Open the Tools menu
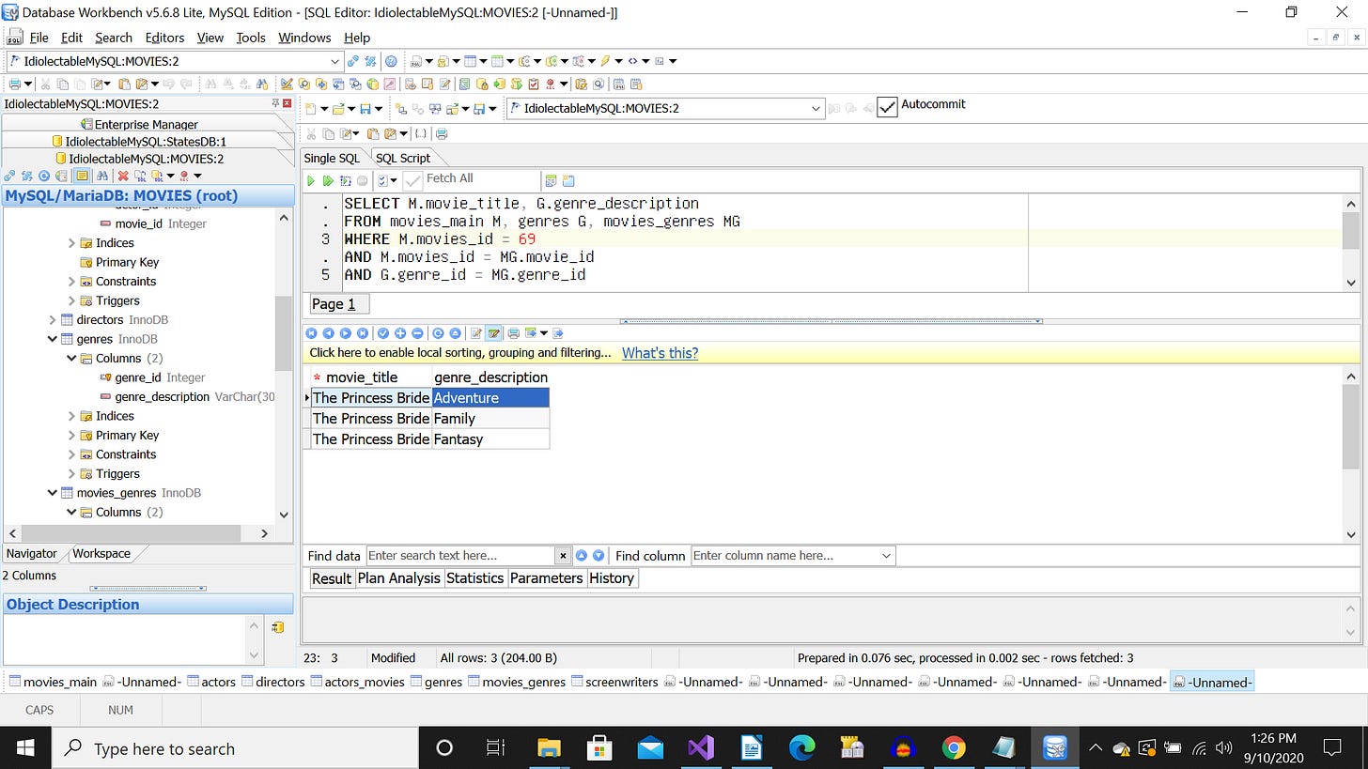The width and height of the screenshot is (1368, 769). click(x=251, y=38)
